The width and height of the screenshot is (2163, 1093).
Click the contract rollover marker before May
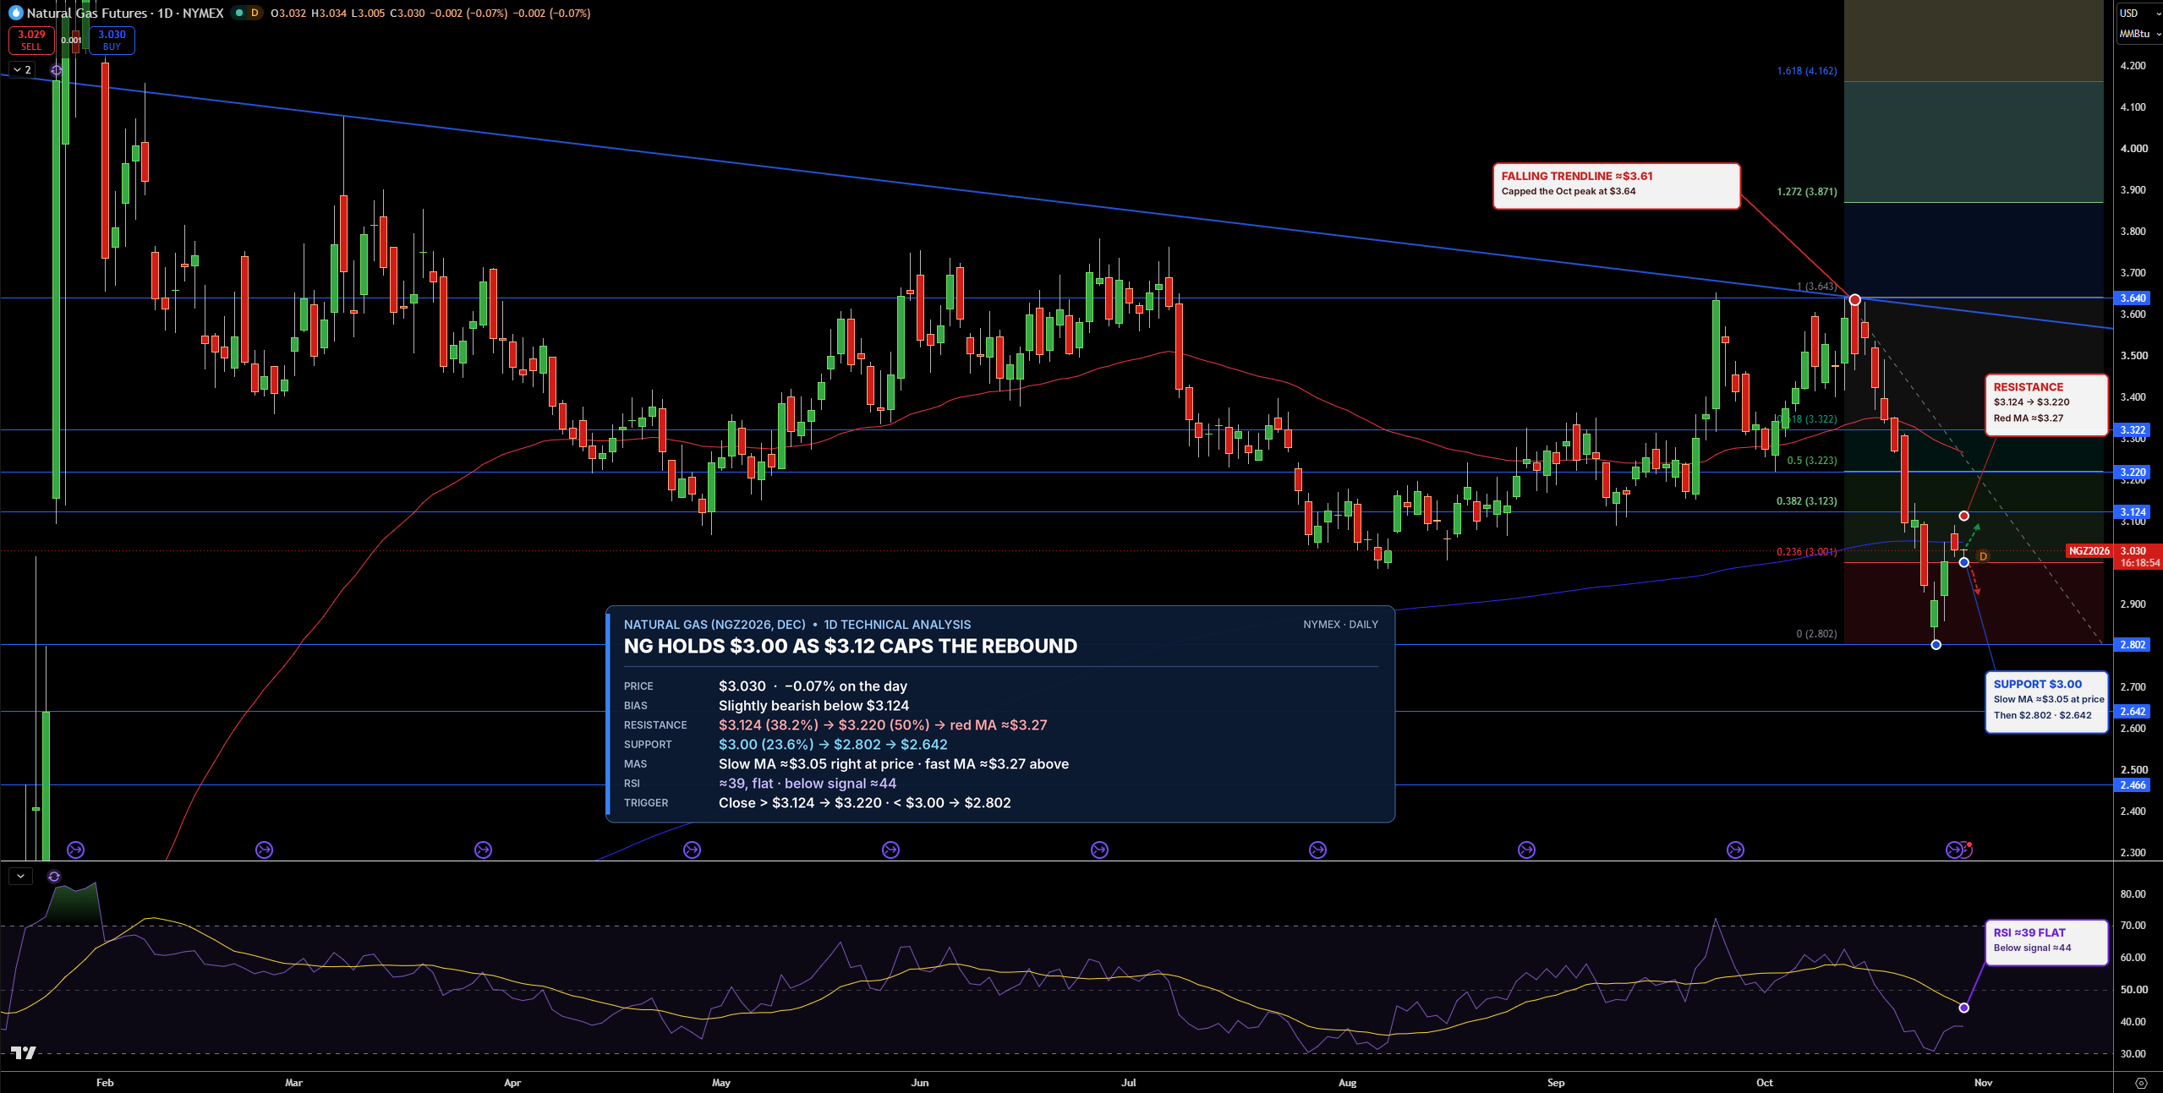(x=692, y=850)
